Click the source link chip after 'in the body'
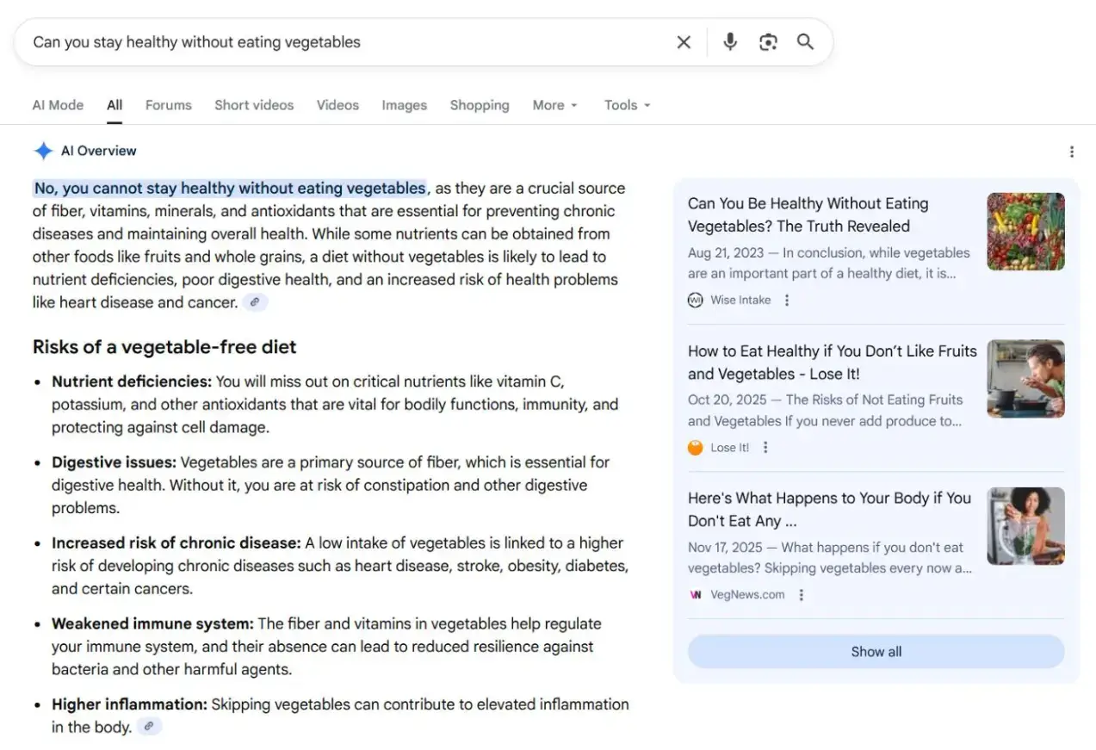 tap(149, 727)
